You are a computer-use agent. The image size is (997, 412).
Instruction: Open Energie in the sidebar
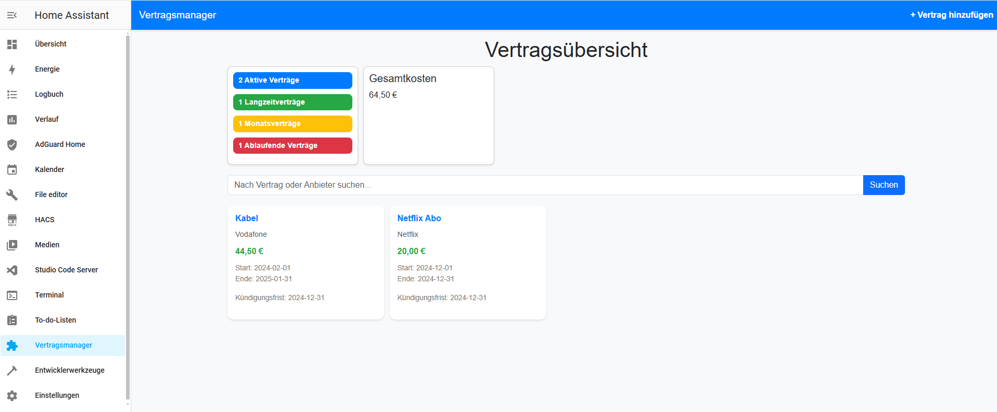tap(63, 70)
